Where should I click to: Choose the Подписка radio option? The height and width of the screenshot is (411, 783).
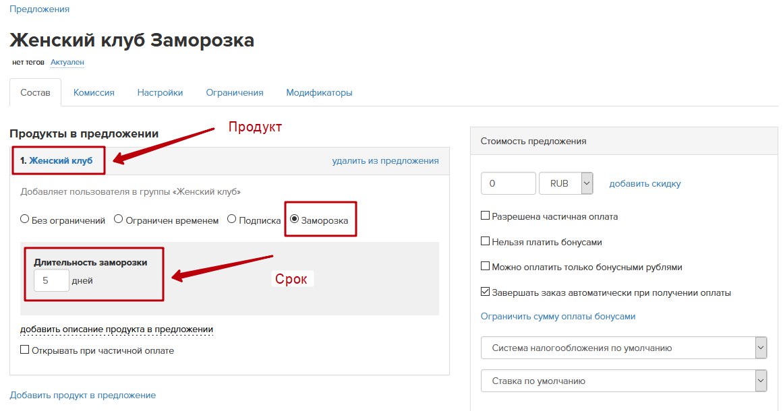click(x=232, y=219)
